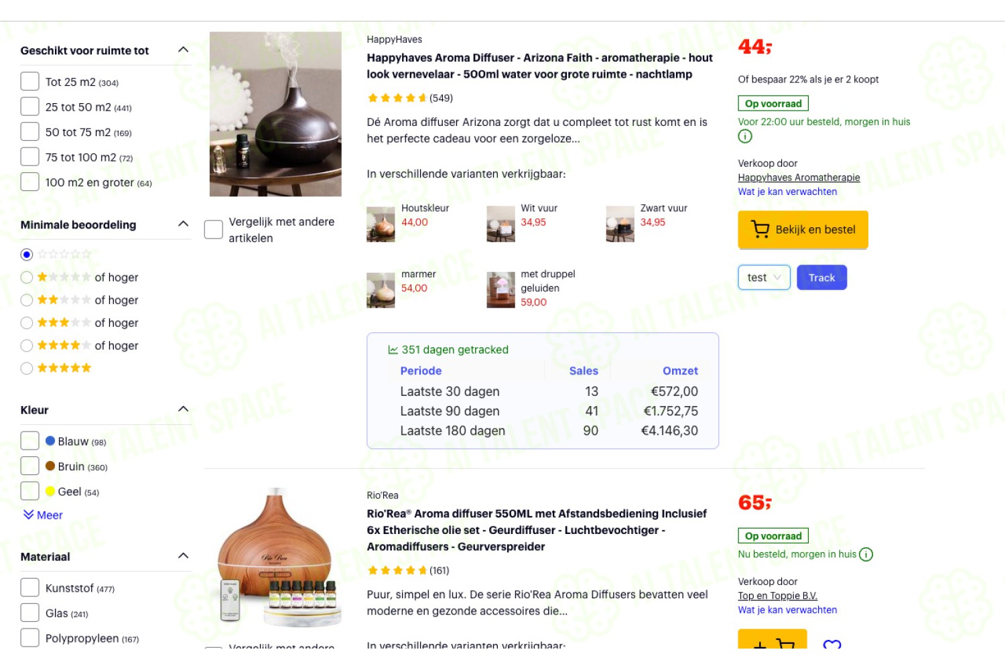Click the star rating of Happyhaves diffuser
The image size is (1005, 670).
tap(397, 98)
